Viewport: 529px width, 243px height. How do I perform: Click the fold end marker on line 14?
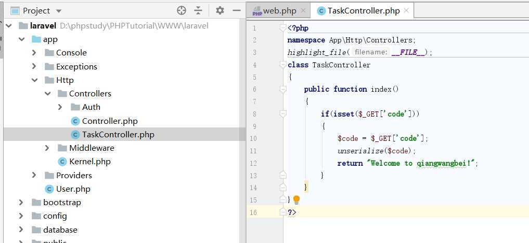[283, 187]
